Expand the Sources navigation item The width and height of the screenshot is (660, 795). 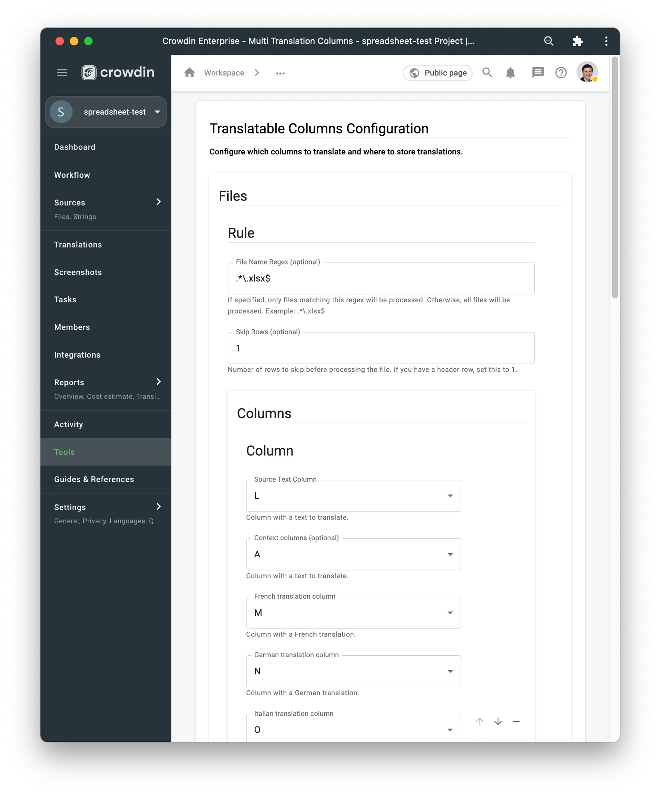pos(158,202)
